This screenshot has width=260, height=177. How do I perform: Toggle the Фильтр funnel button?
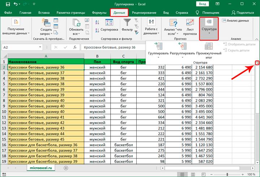[x=127, y=25]
